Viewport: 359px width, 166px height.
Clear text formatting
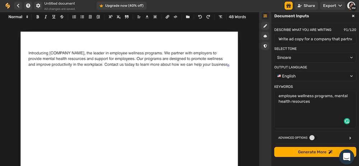[x=220, y=17]
